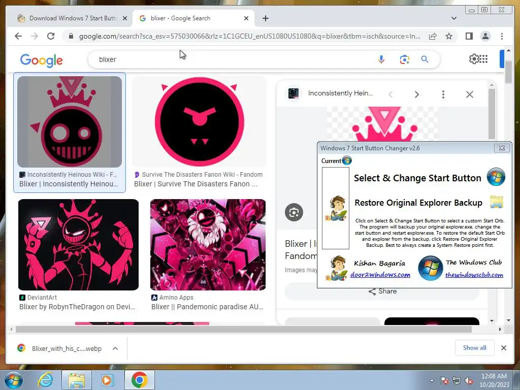Open the Amino Apps Blixer thumbnail

(x=208, y=245)
